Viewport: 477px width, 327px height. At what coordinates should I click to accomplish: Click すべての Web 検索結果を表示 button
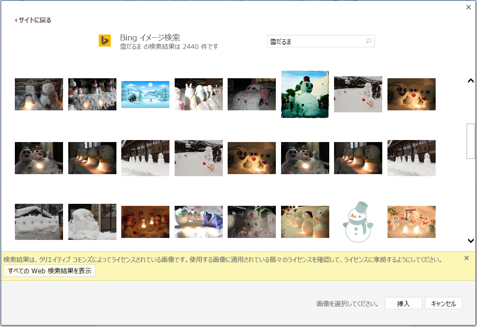[x=49, y=271]
